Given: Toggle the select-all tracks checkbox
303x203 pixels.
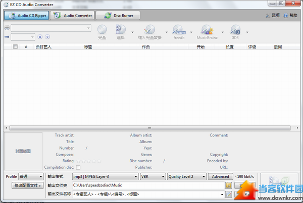Looking at the screenshot, I should coord(15,47).
